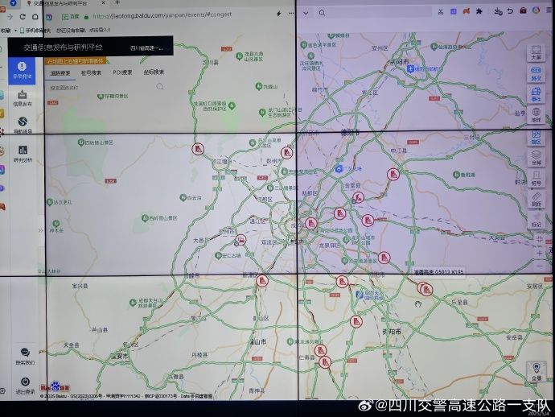Open the browser hamburger menu

549,11
